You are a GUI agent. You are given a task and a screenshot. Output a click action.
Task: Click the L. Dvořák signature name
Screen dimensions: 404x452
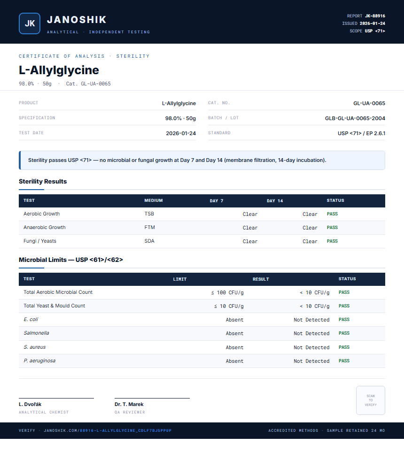pyautogui.click(x=30, y=404)
